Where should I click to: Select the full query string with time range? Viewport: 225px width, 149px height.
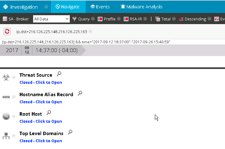click(86, 42)
